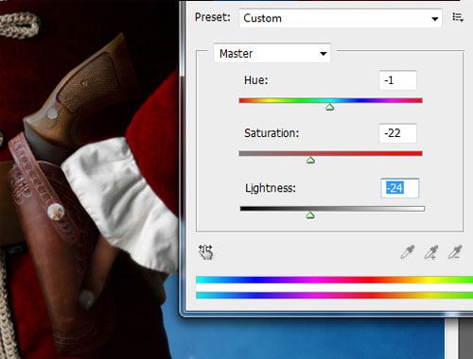Click the Lightness slider handle

310,215
